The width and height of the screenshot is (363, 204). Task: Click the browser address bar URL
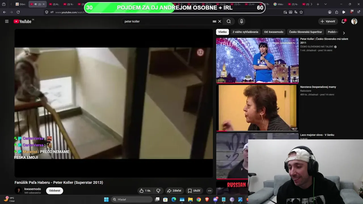point(70,12)
